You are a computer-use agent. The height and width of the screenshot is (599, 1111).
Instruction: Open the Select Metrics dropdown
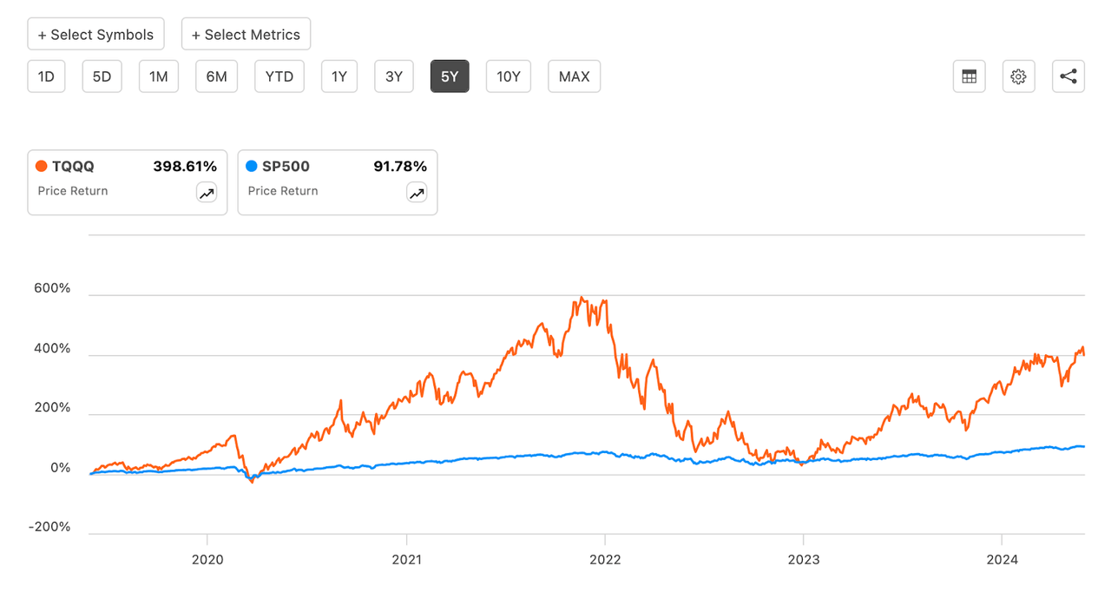coord(246,35)
